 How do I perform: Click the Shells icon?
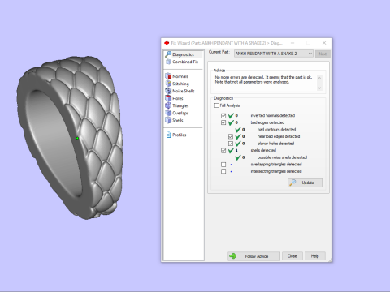point(168,120)
